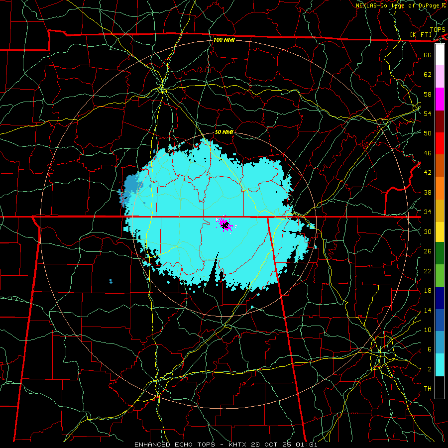This screenshot has width=448, height=448.
Task: Click the 30 legend value
Action: pyautogui.click(x=428, y=231)
